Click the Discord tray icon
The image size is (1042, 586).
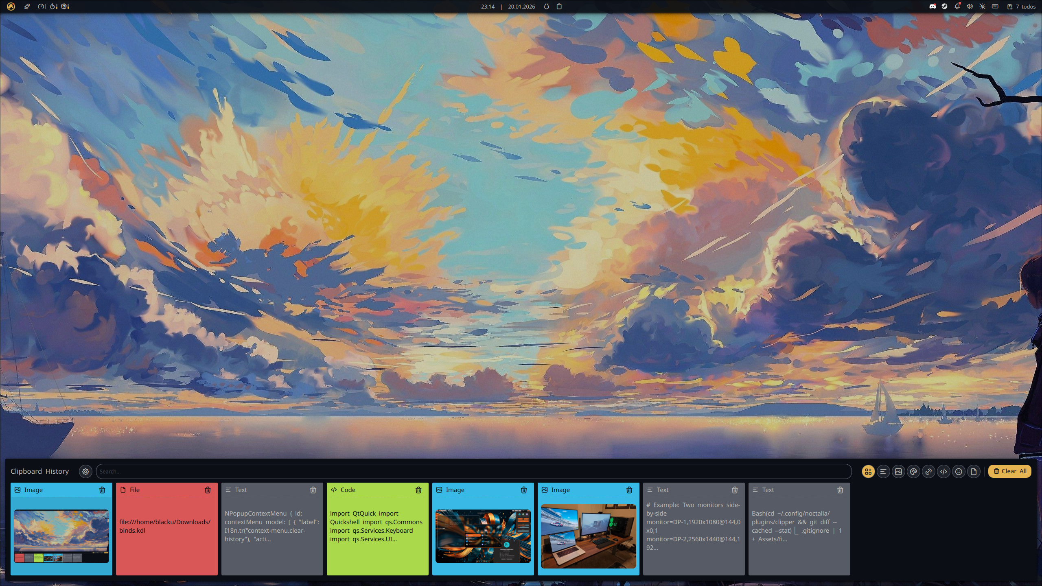[932, 7]
